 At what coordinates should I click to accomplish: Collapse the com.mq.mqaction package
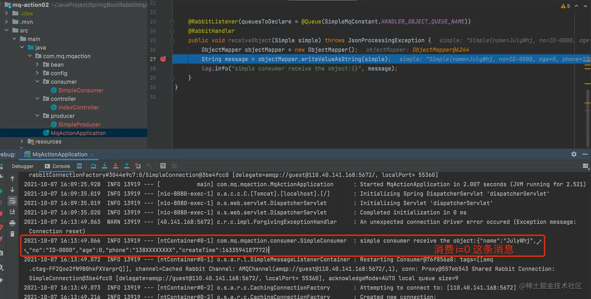coord(30,56)
